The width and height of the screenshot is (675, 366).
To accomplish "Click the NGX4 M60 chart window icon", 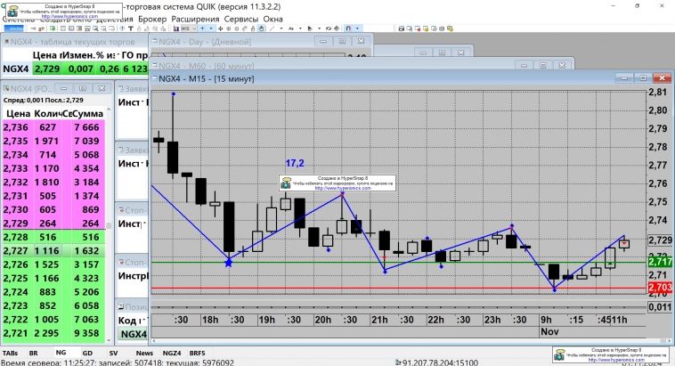I will 153,64.
